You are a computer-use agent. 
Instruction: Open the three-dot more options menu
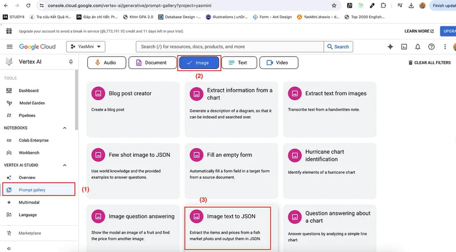(x=445, y=47)
